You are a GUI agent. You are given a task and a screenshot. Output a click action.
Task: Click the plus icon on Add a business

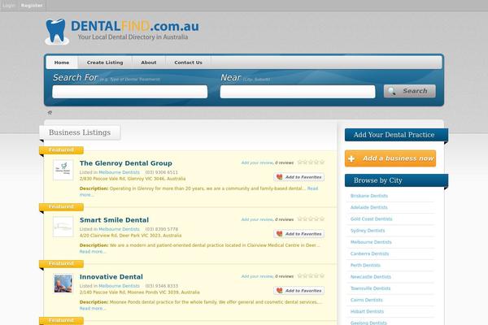[351, 159]
